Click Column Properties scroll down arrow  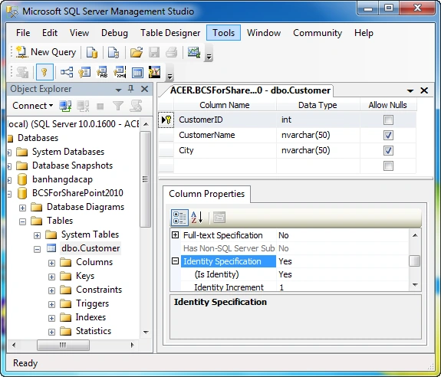415,285
